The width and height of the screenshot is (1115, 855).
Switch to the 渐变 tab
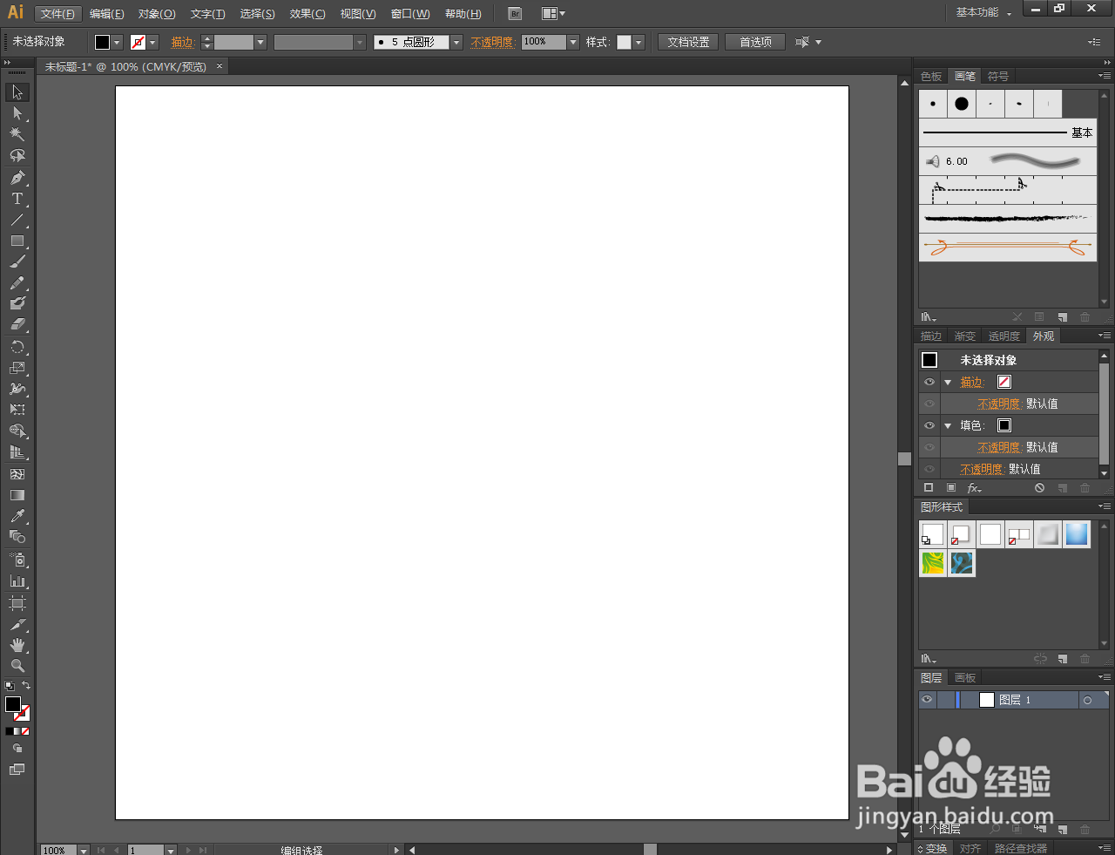[965, 336]
